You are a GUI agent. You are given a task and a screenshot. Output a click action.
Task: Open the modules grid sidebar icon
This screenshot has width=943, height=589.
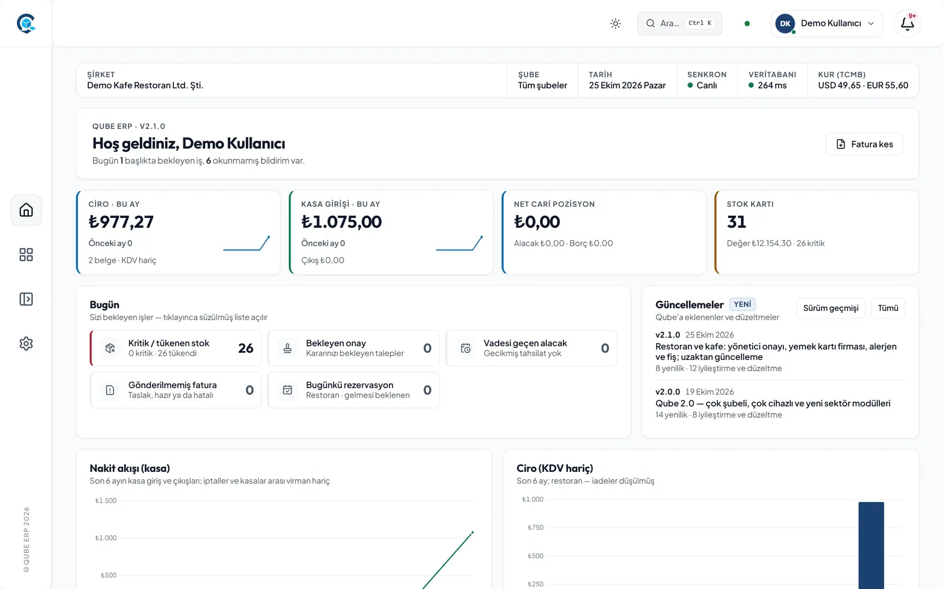(x=26, y=254)
